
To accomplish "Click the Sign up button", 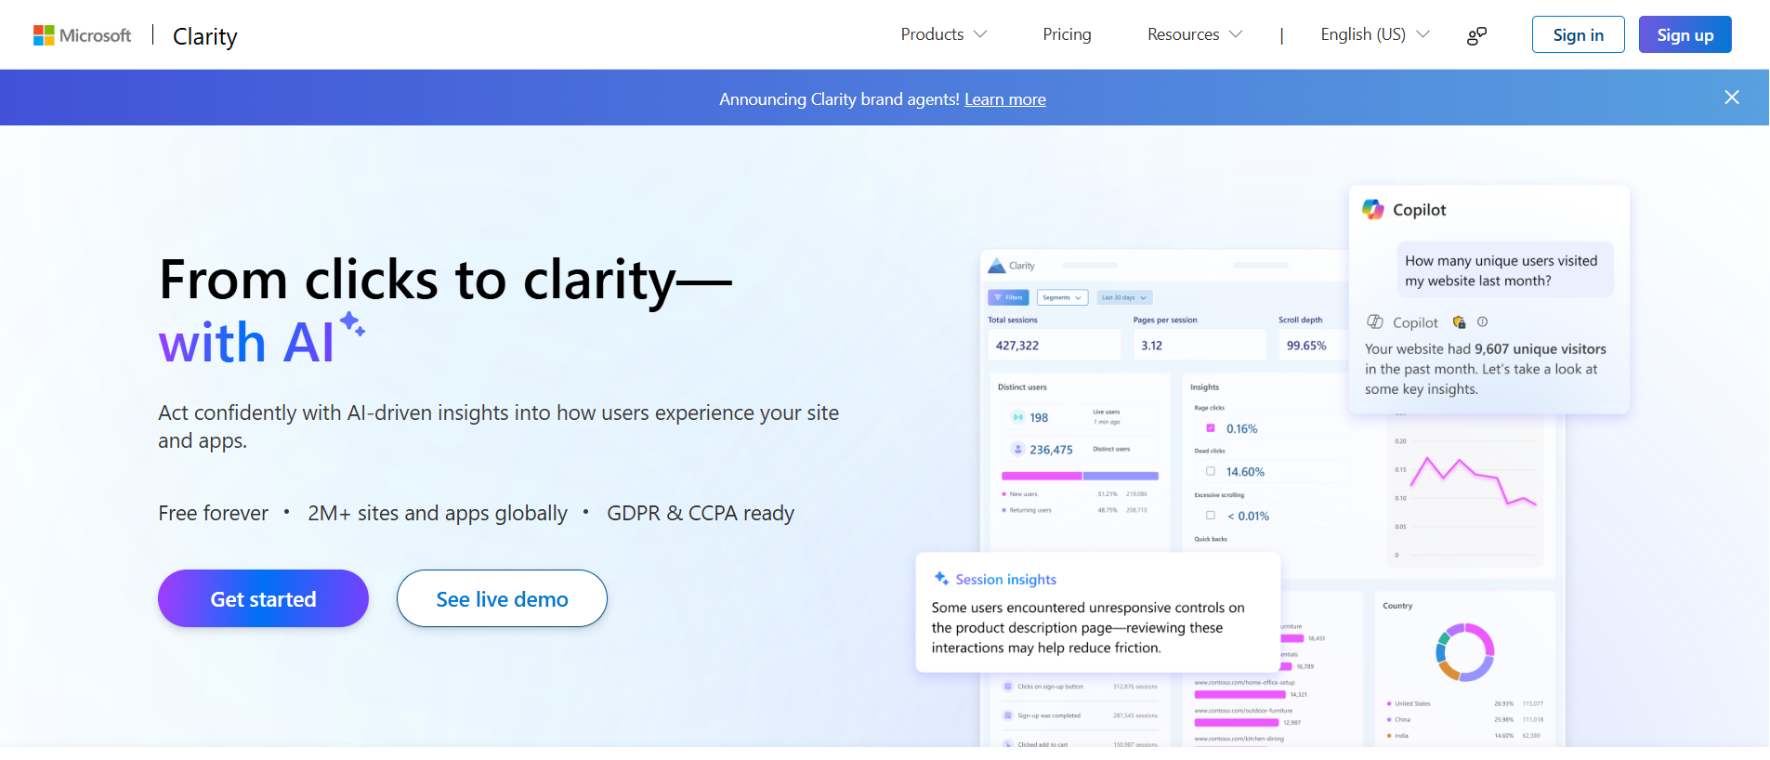I will click(1685, 34).
